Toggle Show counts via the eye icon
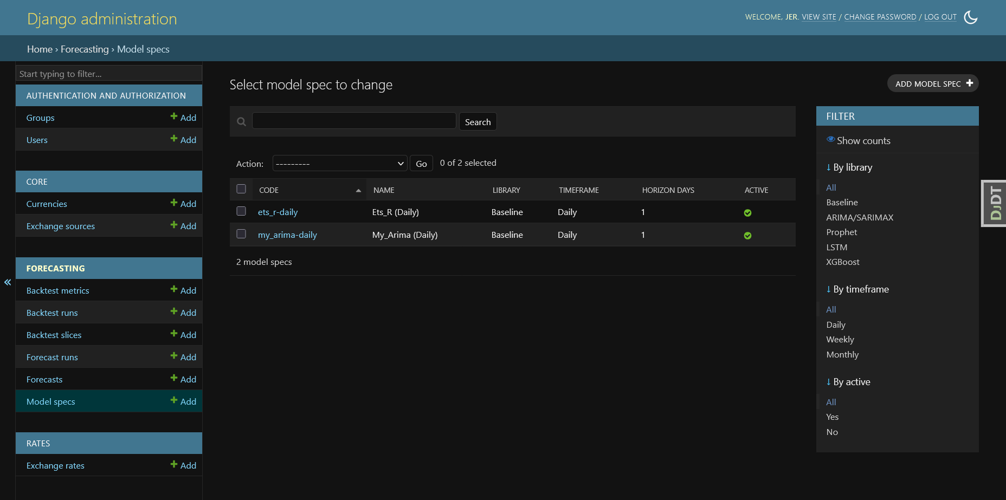The image size is (1006, 500). [831, 139]
